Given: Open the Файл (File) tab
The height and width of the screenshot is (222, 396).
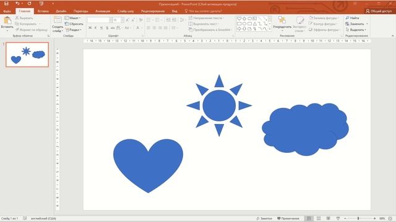Looking at the screenshot, I should [x=7, y=11].
